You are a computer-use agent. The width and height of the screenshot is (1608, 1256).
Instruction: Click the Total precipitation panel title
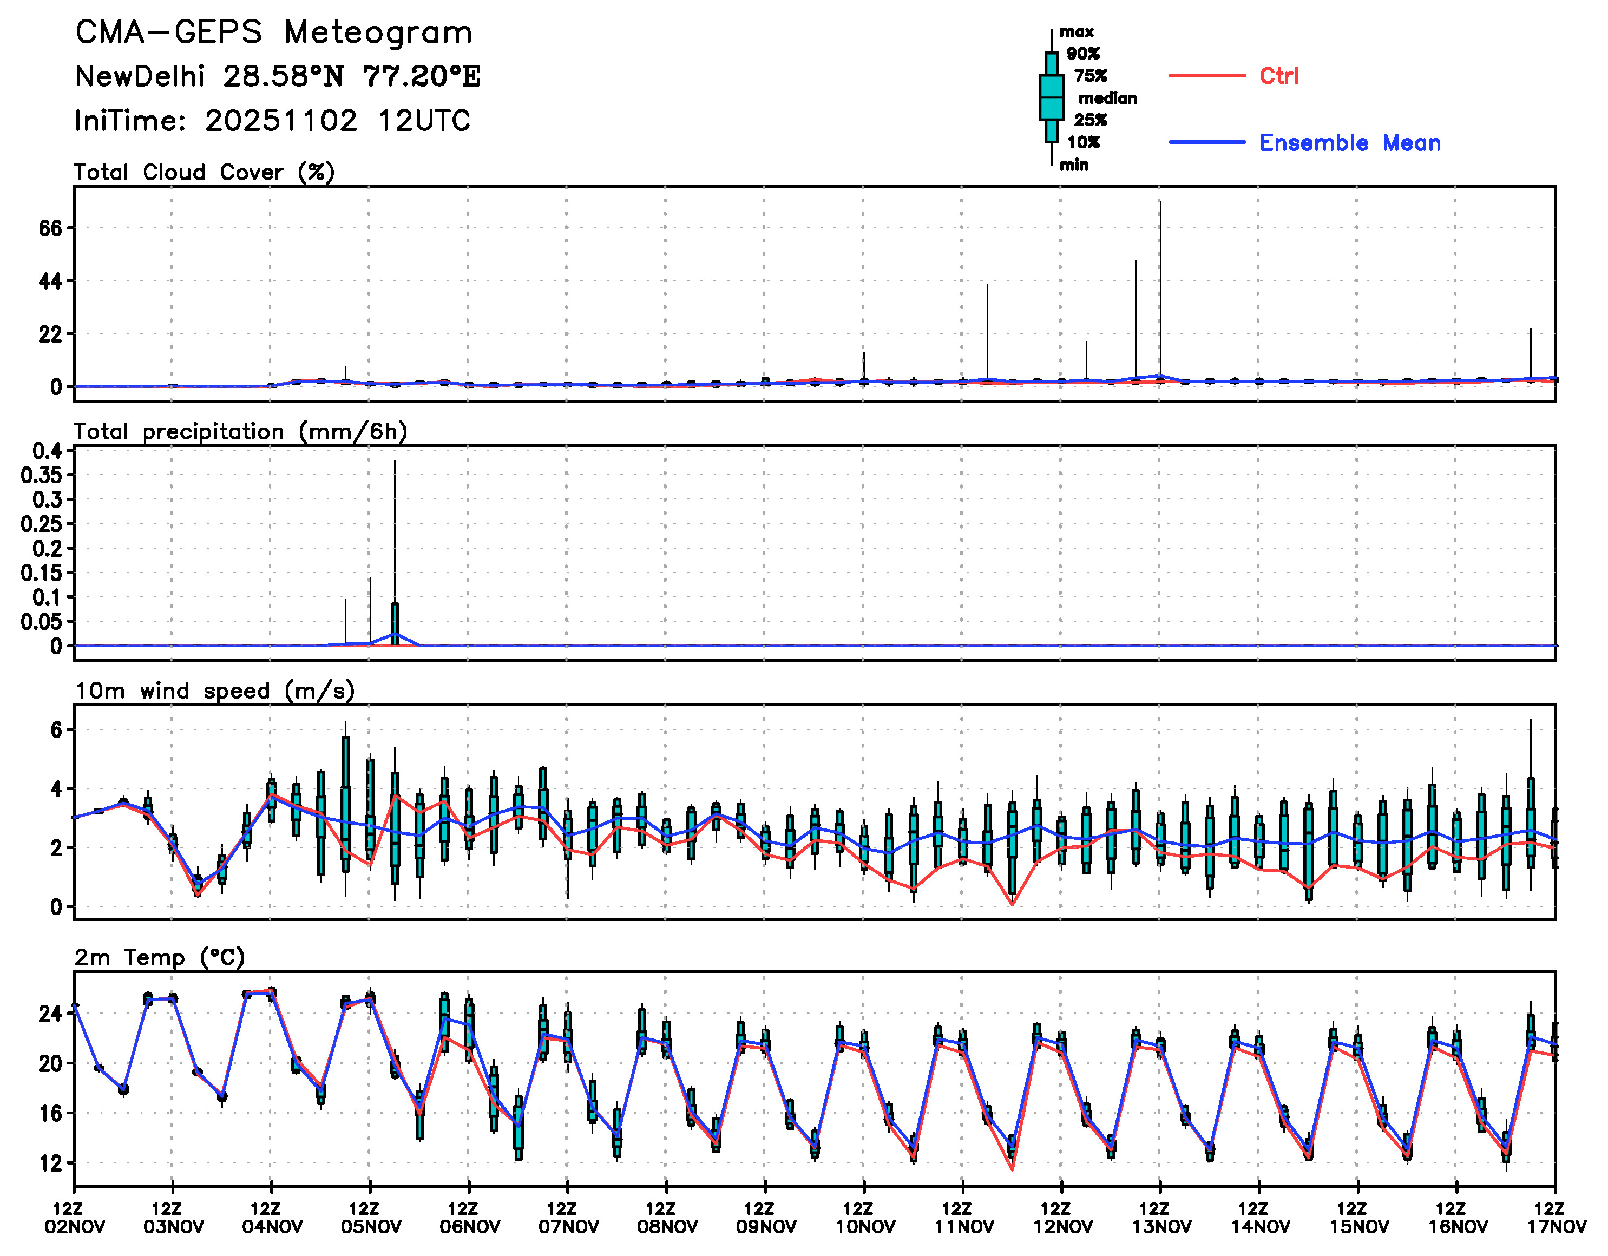pyautogui.click(x=240, y=431)
